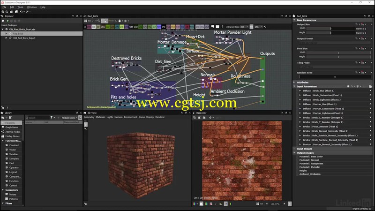Screen dimensions: 375x211
Task: Click the comment bubble icon in graph toolbar
Action: [x=213, y=27]
